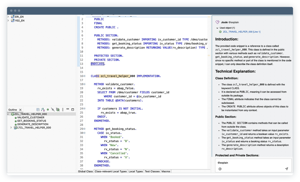Click the Joule diamond icon
The height and width of the screenshot is (182, 300).
pyautogui.click(x=217, y=22)
